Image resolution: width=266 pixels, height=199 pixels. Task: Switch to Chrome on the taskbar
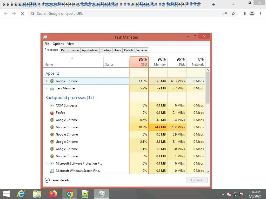(x=69, y=194)
